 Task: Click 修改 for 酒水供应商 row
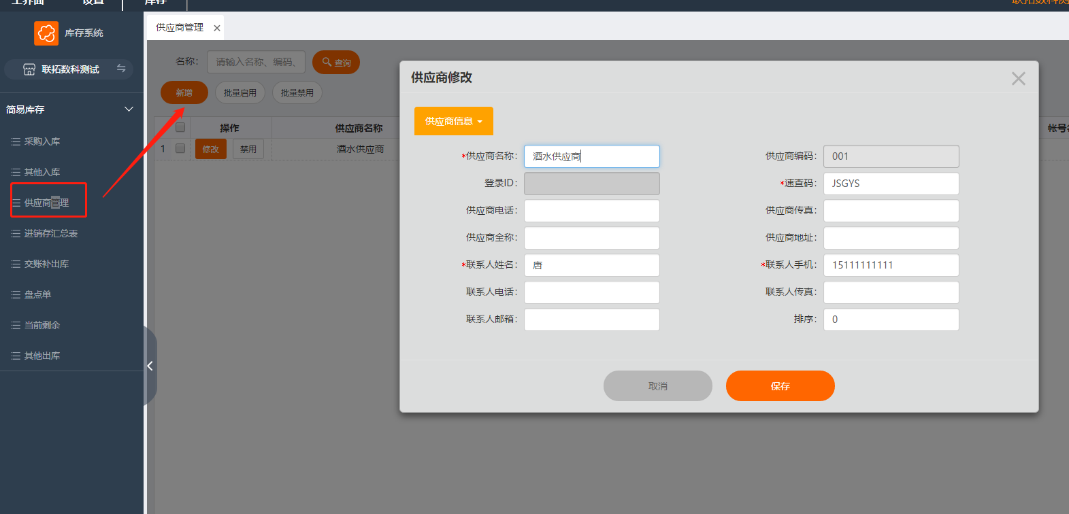pos(211,149)
